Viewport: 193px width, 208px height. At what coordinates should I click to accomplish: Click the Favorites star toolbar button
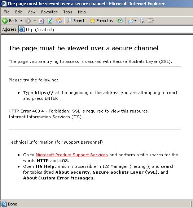click(x=101, y=21)
